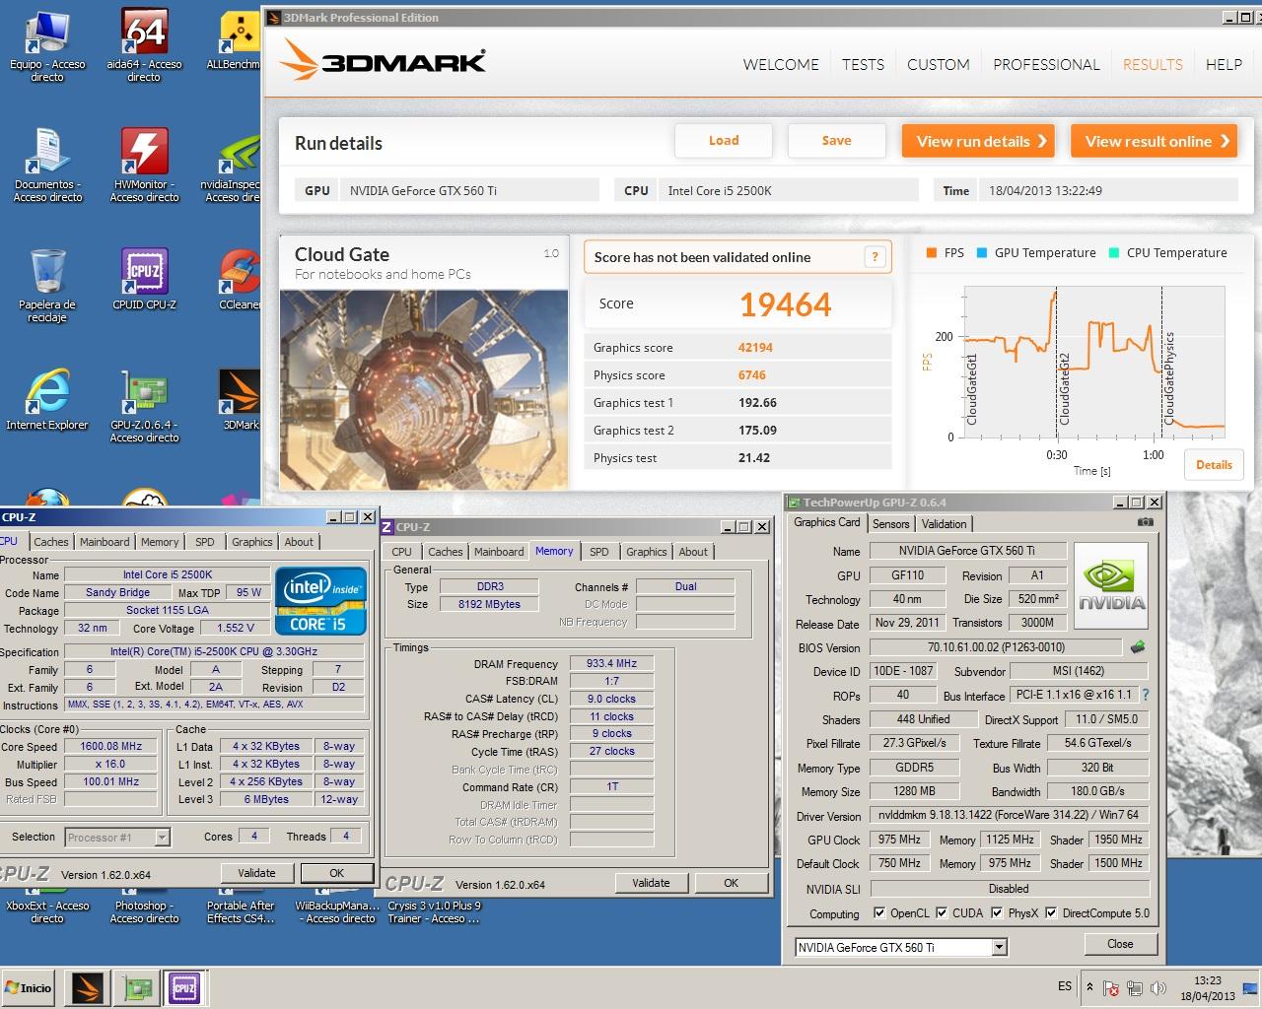Launch GPU-Z.0.6.4 desktop shortcut
This screenshot has height=1009, width=1262.
click(x=144, y=406)
